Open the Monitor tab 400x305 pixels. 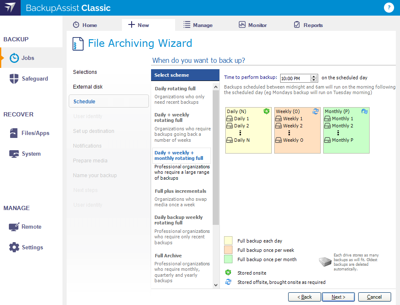(253, 25)
